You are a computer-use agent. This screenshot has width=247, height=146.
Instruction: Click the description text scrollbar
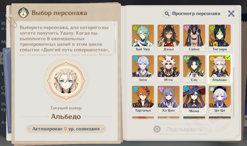click(x=115, y=33)
